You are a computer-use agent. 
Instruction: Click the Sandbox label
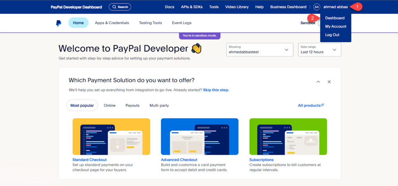308,23
